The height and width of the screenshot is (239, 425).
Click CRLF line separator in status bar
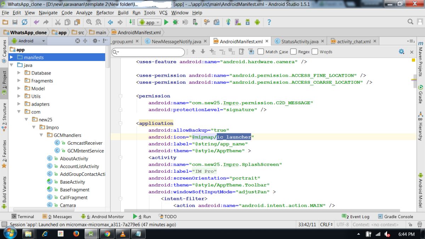tap(326, 224)
